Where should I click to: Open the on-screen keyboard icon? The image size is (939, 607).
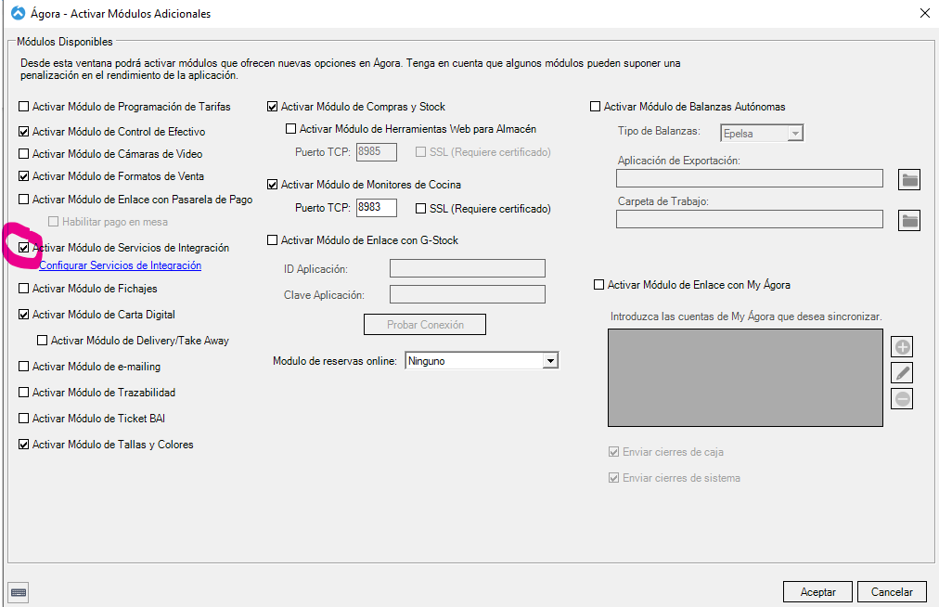tap(19, 593)
